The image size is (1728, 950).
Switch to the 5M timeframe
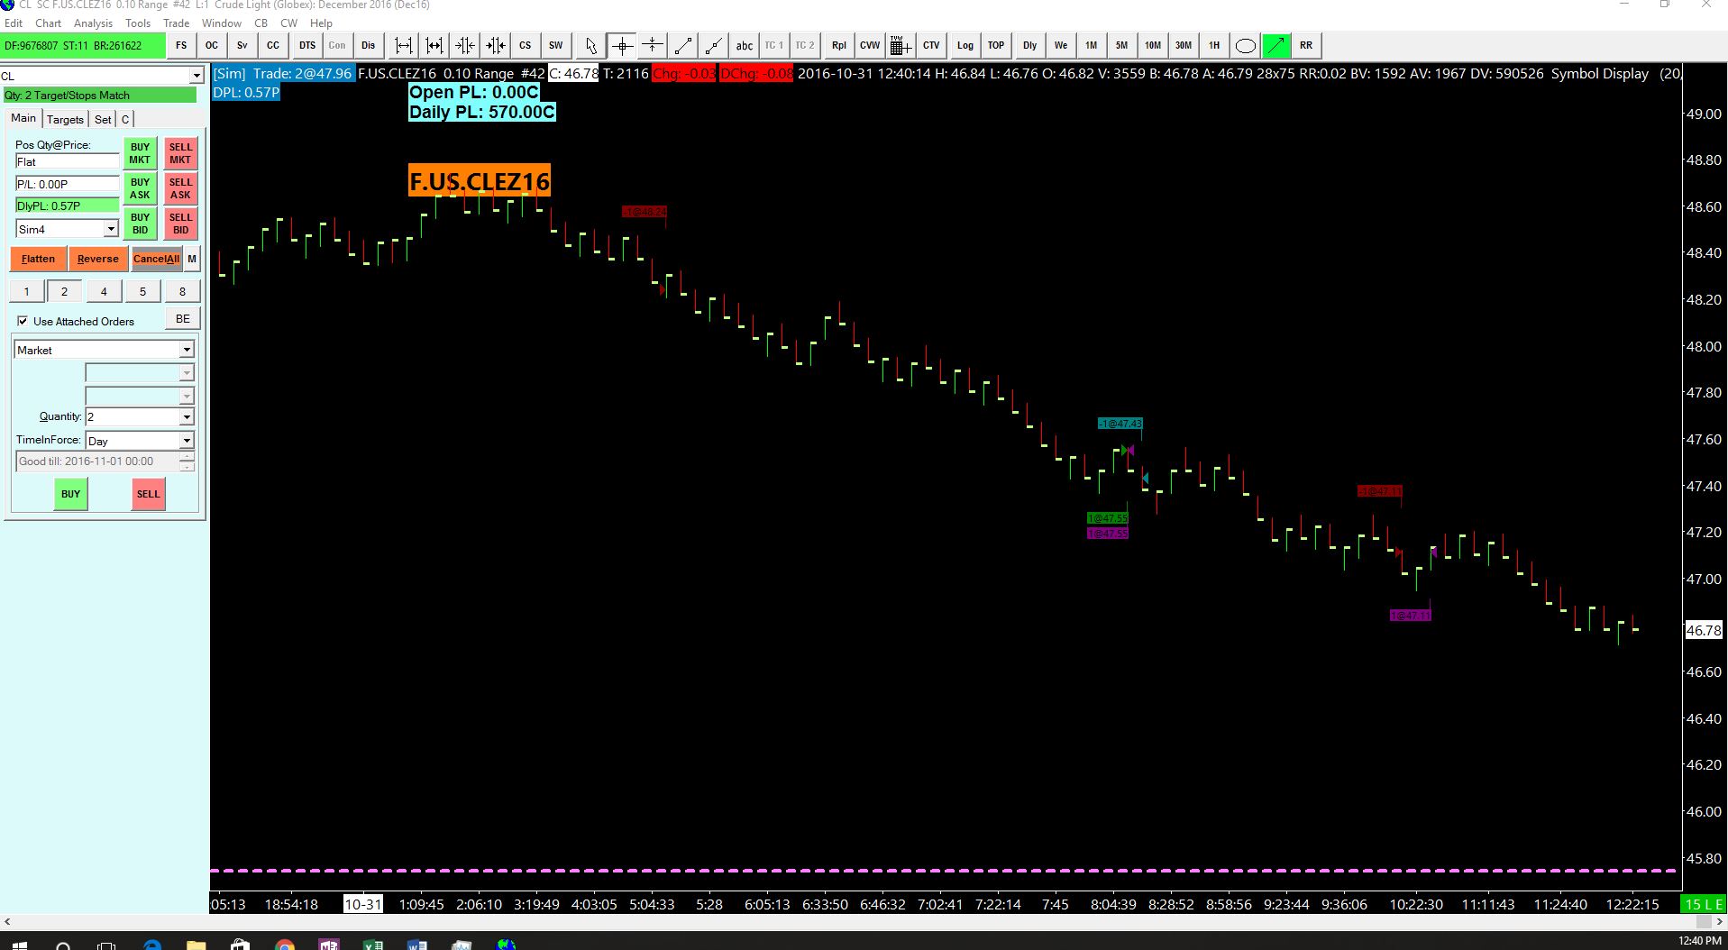pos(1122,45)
